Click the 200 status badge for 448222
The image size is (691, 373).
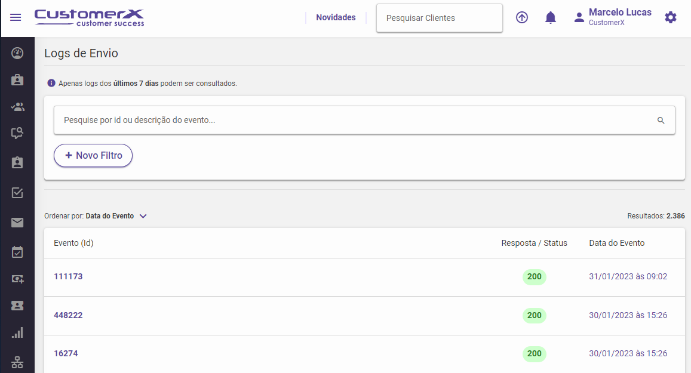(534, 315)
